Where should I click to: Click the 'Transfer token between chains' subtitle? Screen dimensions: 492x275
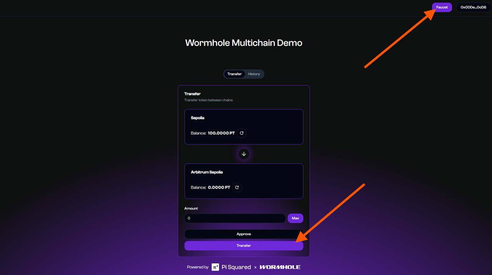coord(208,100)
